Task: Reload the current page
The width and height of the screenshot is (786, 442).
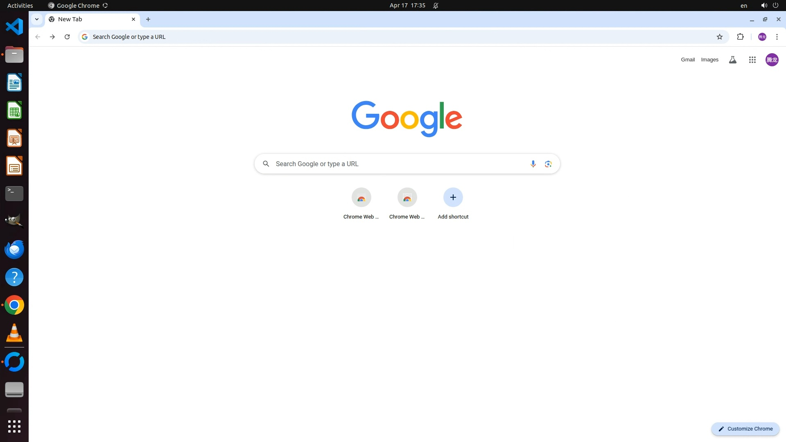Action: (x=67, y=37)
